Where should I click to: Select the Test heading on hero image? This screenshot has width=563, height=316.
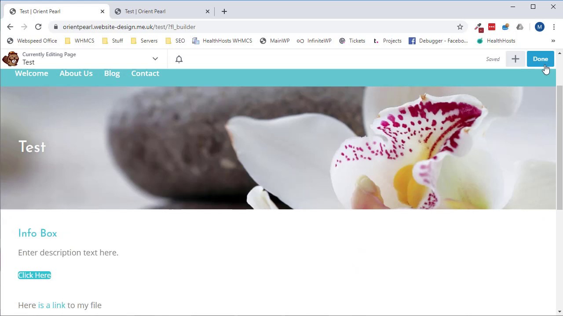point(32,147)
